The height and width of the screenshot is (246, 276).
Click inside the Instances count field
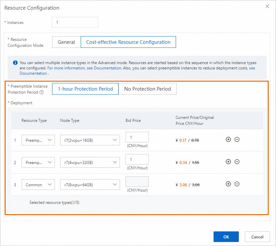[x=75, y=22]
